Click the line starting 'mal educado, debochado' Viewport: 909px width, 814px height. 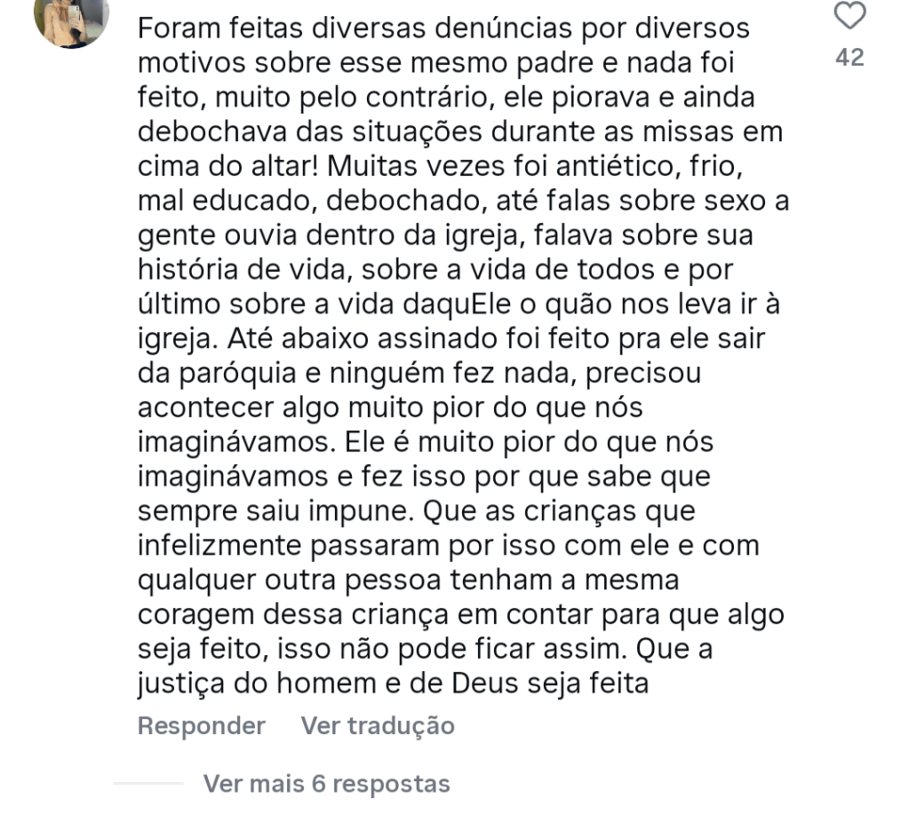pyautogui.click(x=463, y=201)
